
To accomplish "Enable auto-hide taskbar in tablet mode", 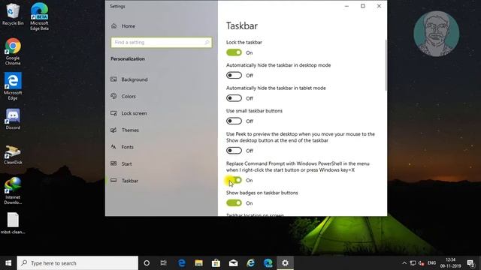I will 234,98.
